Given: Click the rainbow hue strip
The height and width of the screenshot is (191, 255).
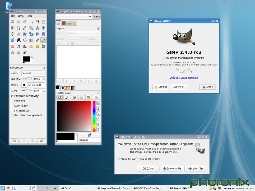Looking at the screenshot, I should tap(94, 116).
